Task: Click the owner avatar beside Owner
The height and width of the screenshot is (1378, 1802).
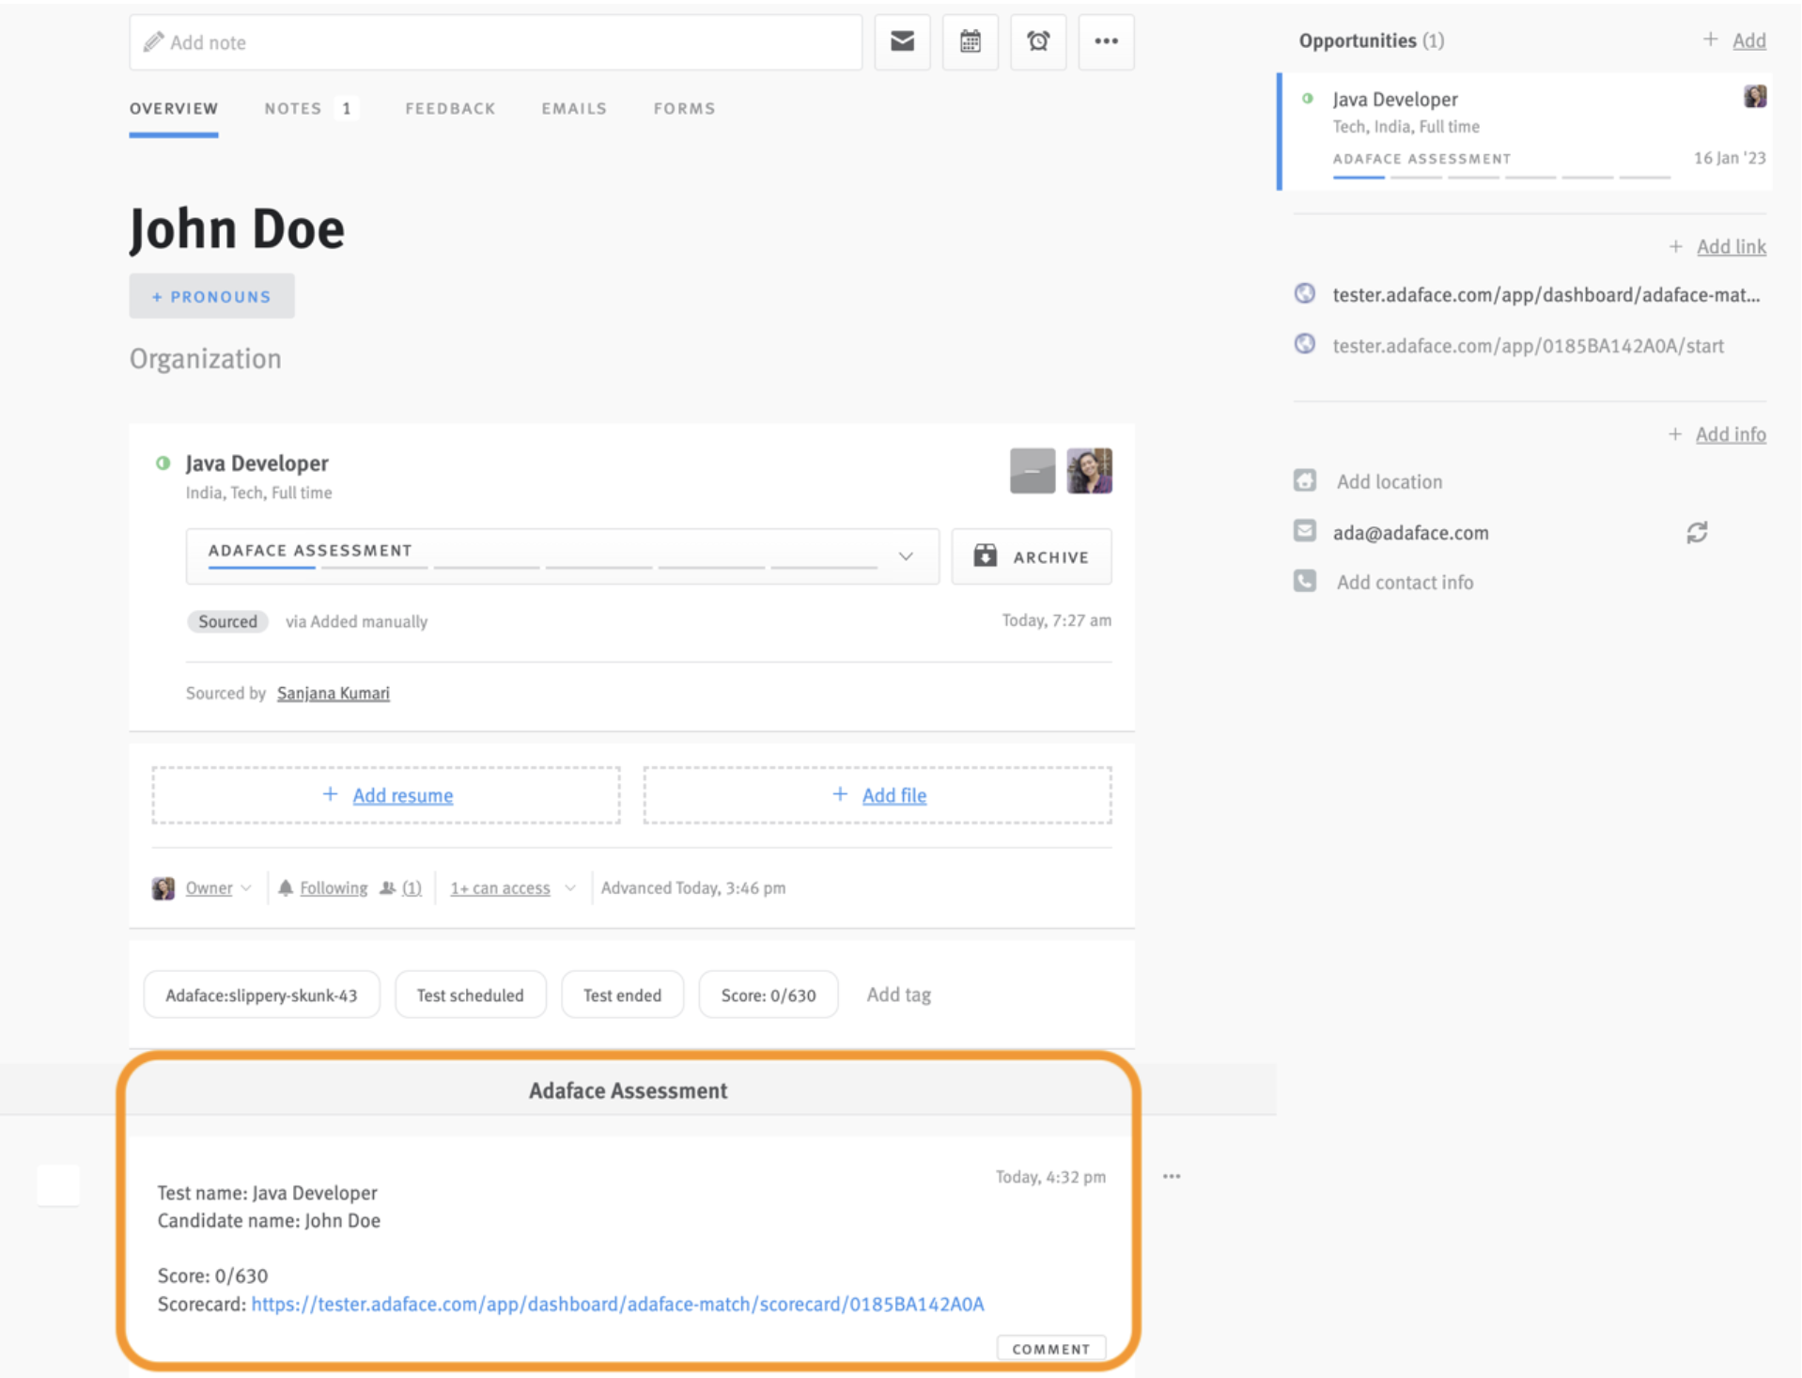Action: [163, 888]
